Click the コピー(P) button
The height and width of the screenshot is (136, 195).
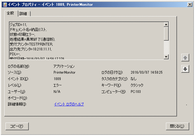17,126
